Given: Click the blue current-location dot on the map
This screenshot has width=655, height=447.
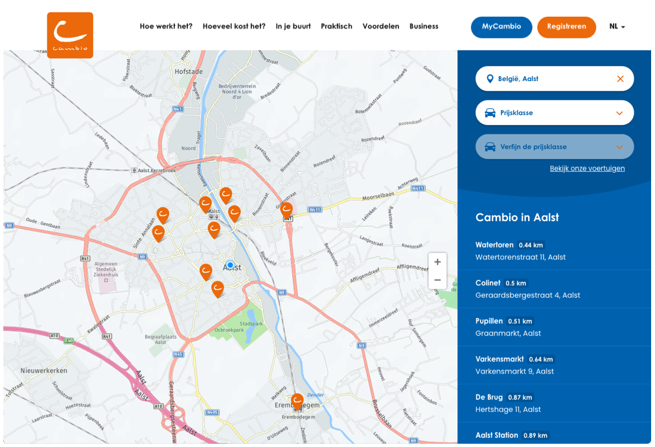Looking at the screenshot, I should (x=230, y=265).
